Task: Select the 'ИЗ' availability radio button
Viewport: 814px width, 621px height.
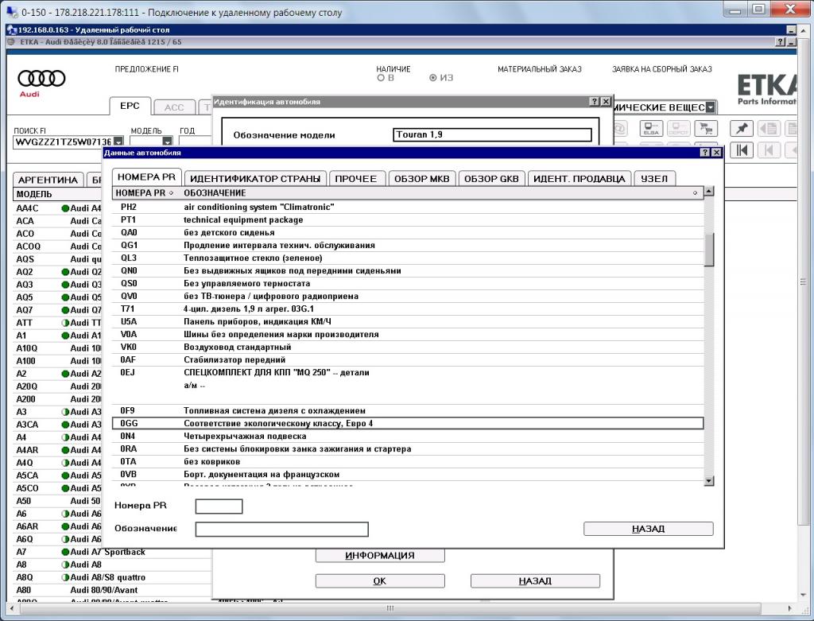Action: tap(433, 78)
